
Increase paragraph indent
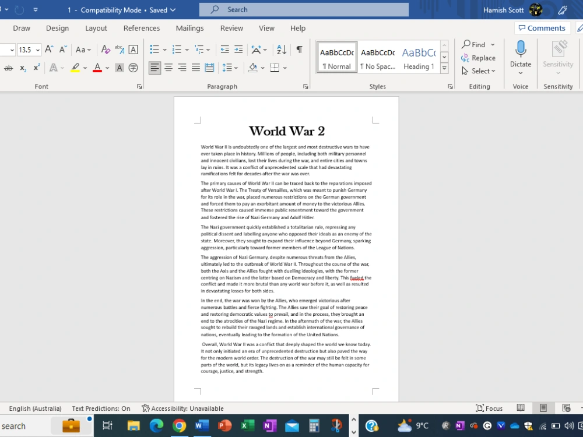[238, 50]
